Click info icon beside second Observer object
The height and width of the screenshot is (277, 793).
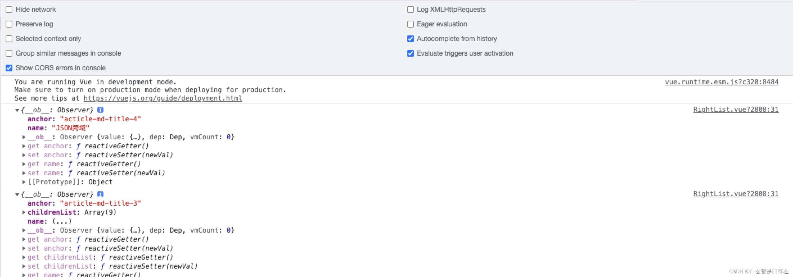[100, 194]
